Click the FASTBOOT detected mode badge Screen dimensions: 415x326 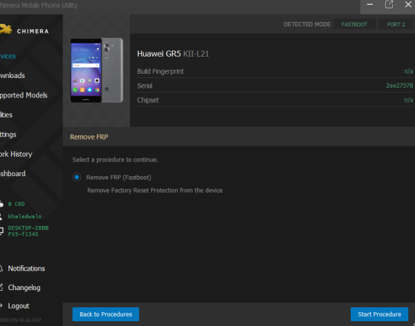point(354,24)
